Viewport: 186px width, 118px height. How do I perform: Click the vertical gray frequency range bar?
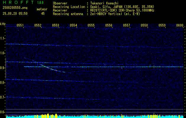click(6, 68)
